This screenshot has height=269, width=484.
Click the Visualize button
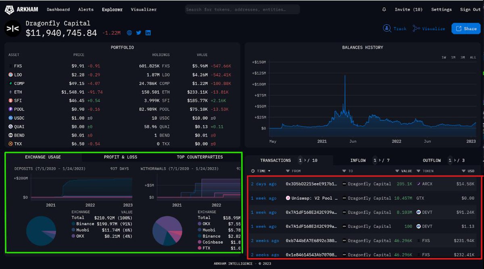coord(429,29)
